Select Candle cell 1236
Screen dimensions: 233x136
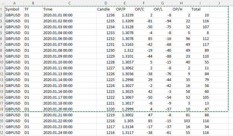point(106,15)
